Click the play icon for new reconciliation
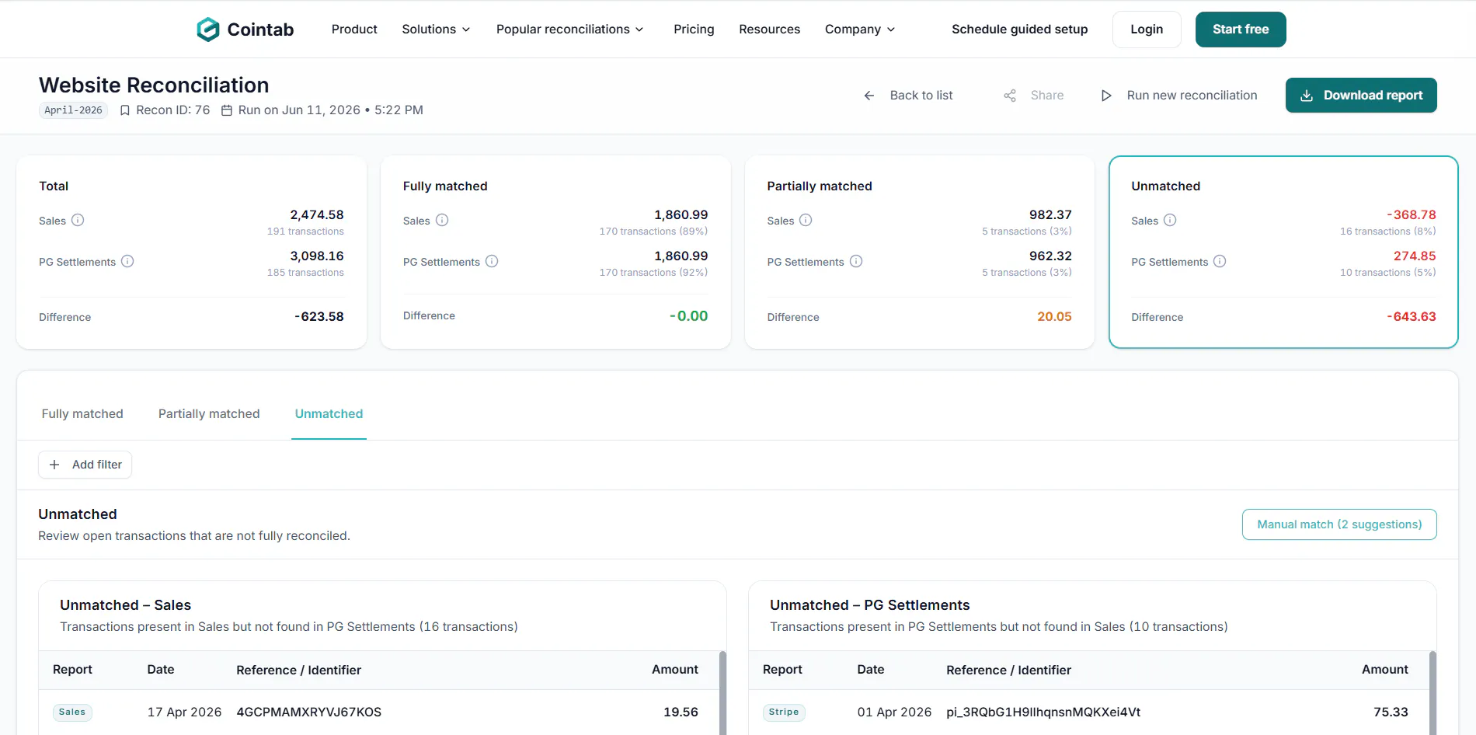This screenshot has width=1476, height=735. point(1106,96)
